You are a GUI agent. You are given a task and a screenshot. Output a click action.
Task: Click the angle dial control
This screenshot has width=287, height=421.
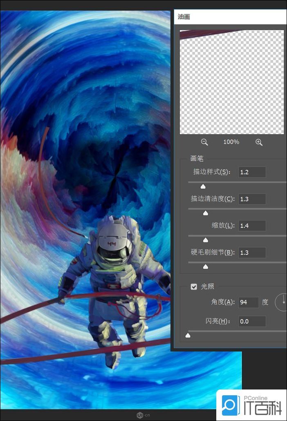pyautogui.click(x=281, y=302)
